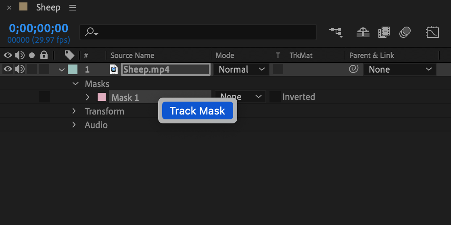
Task: Click the parent pick whip spiral icon
Action: 353,69
